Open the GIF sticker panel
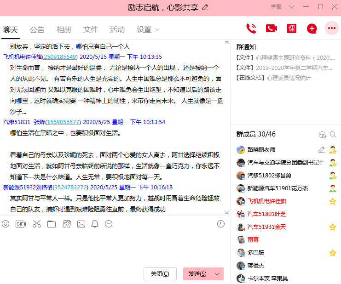The image size is (341, 284). pos(21,224)
